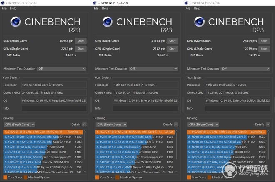Image resolution: width=275 pixels, height=182 pixels.
Task: Click the 2142 pts single core score
Action: tap(159, 49)
